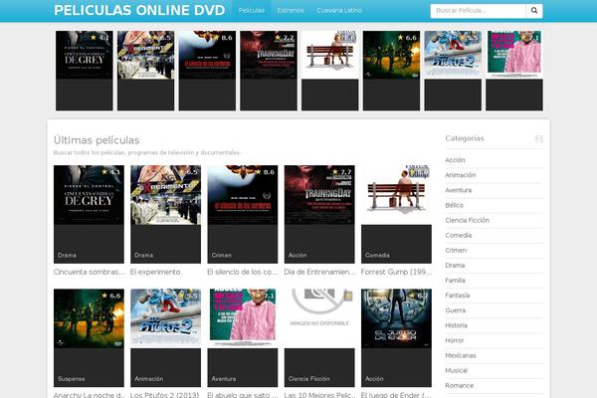
Task: Click the El experimento title link
Action: (x=155, y=272)
